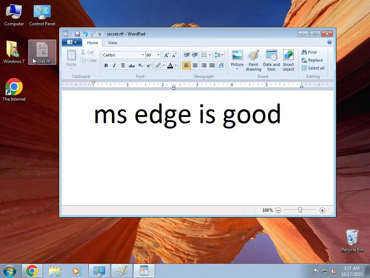The image size is (370, 278).
Task: Click the Save icon in quick access toolbar
Action: pos(77,34)
